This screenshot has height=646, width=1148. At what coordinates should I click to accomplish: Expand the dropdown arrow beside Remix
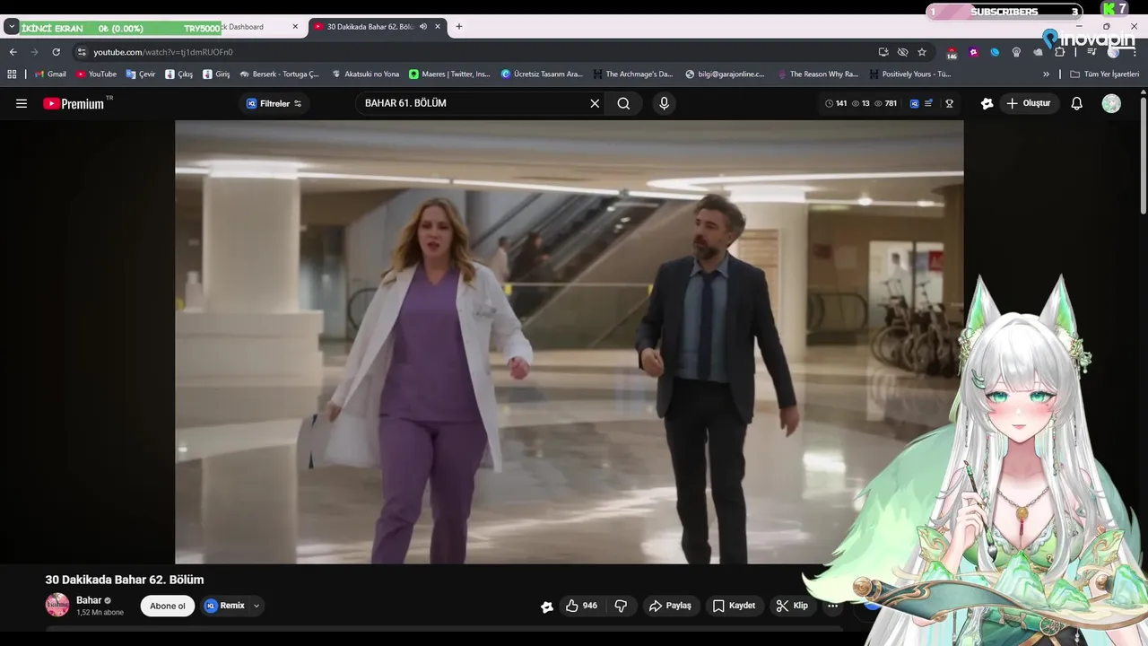(257, 606)
